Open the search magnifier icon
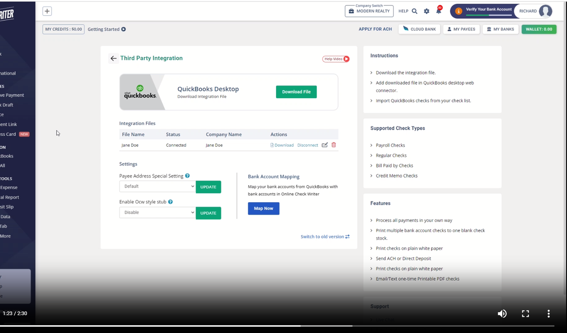 415,11
